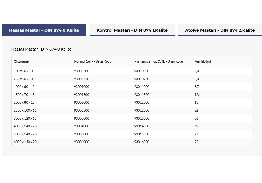Select the 1500 x 70 x 15 row size
The image size is (262, 183).
click(x=24, y=95)
